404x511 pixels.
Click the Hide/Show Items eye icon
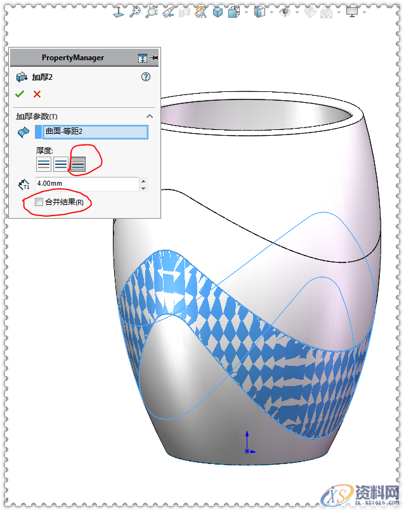click(285, 13)
